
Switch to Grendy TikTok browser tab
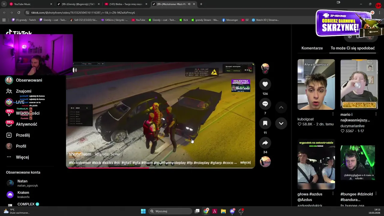(x=78, y=4)
